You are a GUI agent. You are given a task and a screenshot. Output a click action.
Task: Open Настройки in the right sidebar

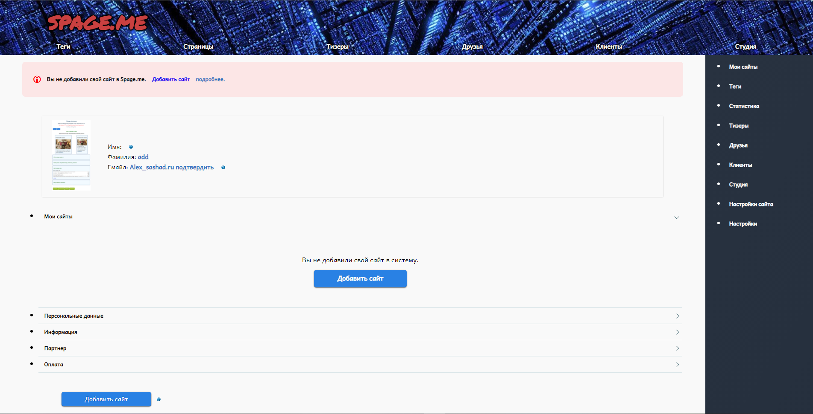tap(743, 224)
